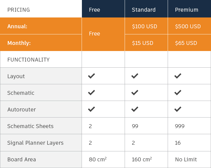Click the No Limit board area cell

tap(186, 159)
